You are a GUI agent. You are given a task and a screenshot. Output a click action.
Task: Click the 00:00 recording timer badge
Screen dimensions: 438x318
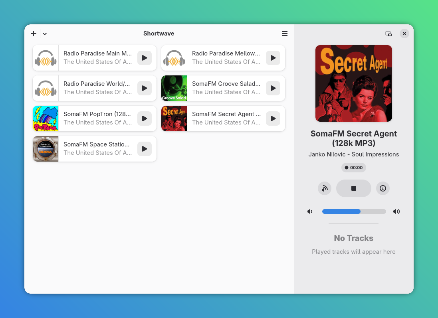[x=353, y=168]
